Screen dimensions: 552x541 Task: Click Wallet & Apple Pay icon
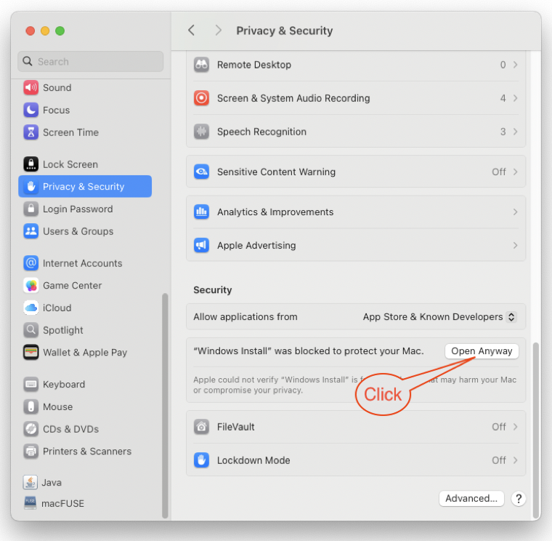31,353
